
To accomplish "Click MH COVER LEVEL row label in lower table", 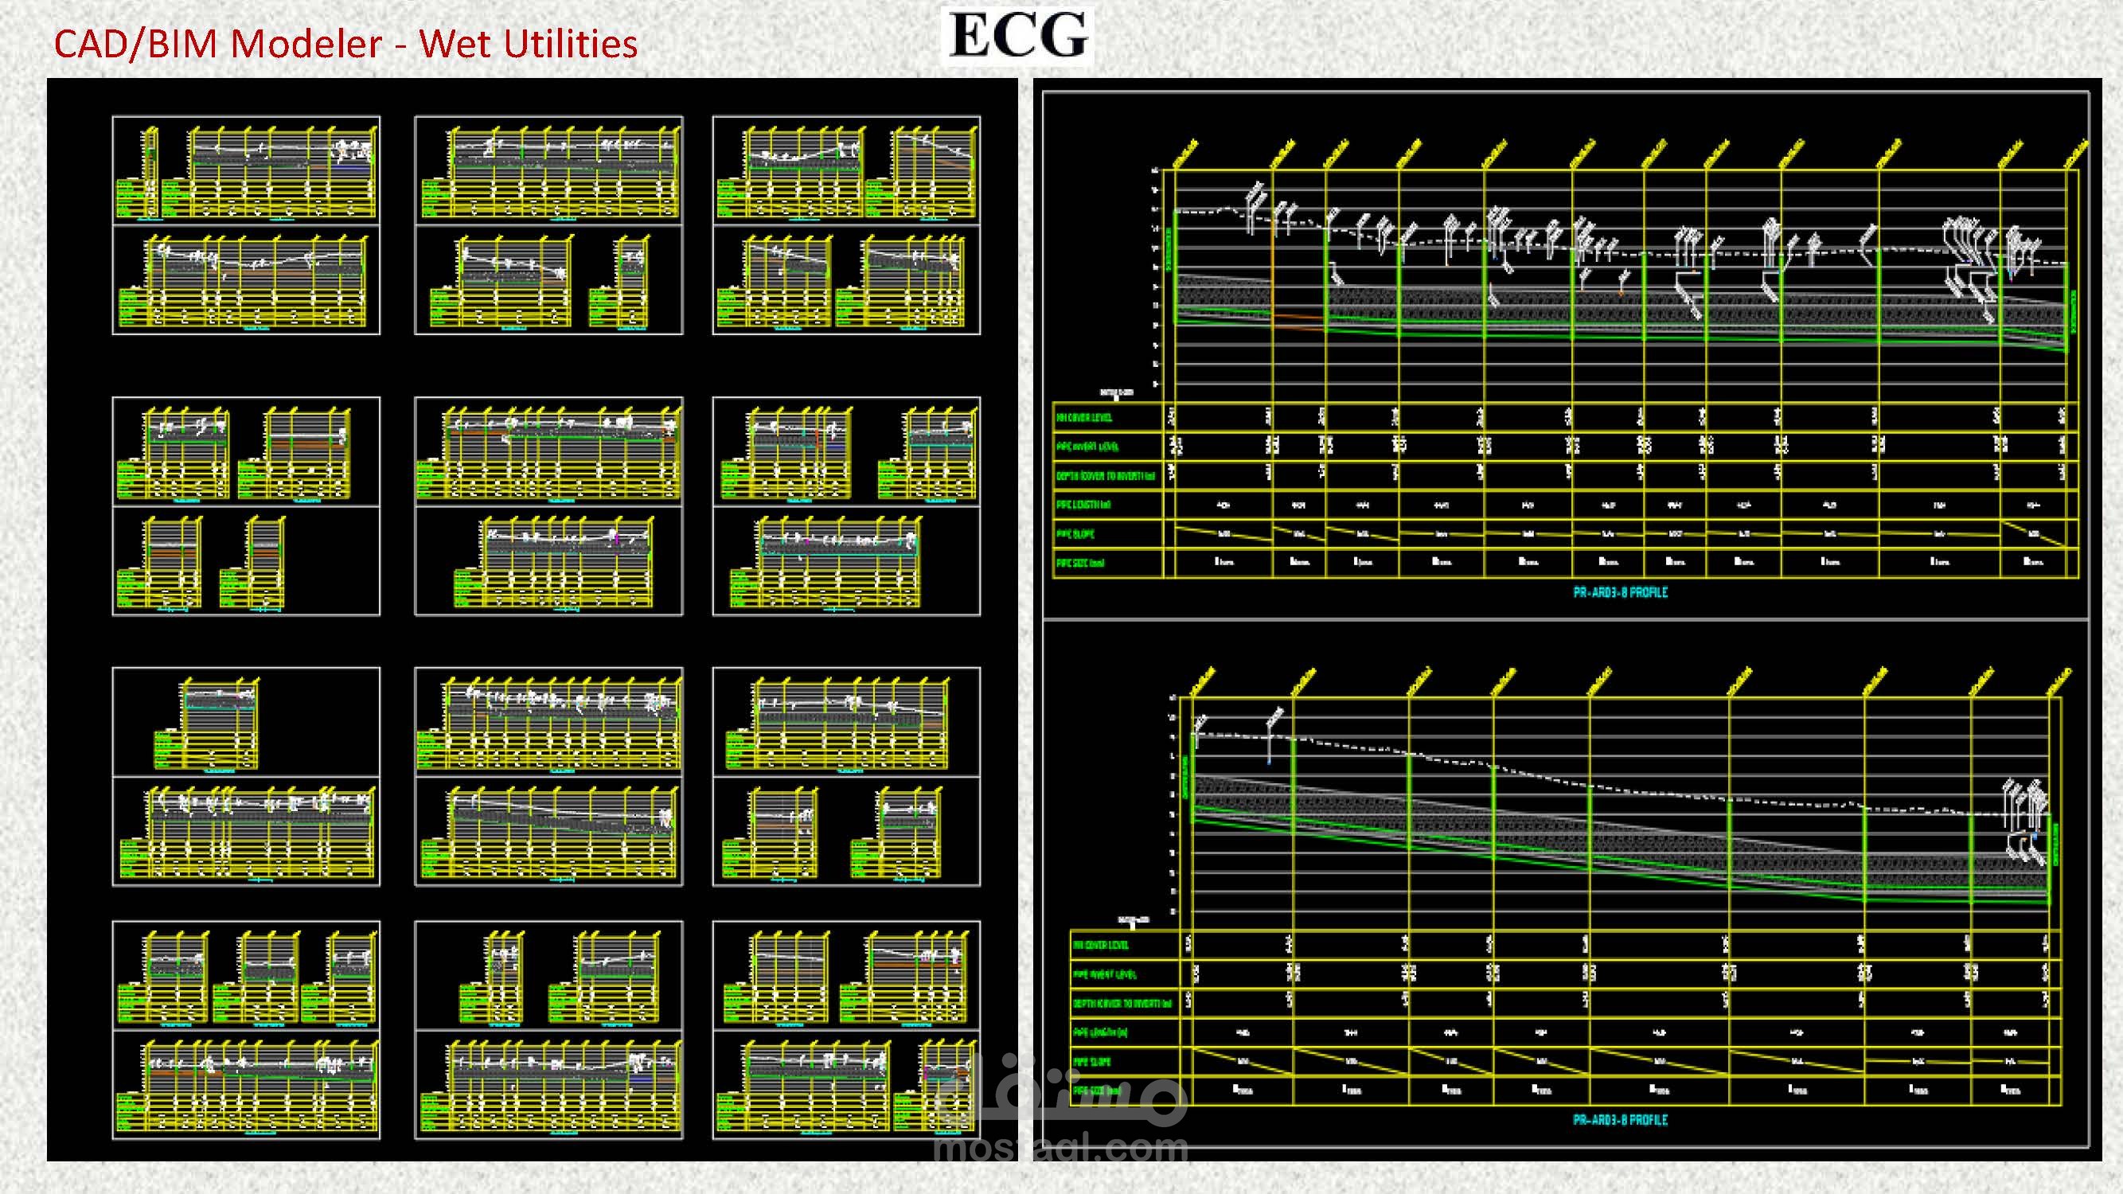I will 1100,945.
